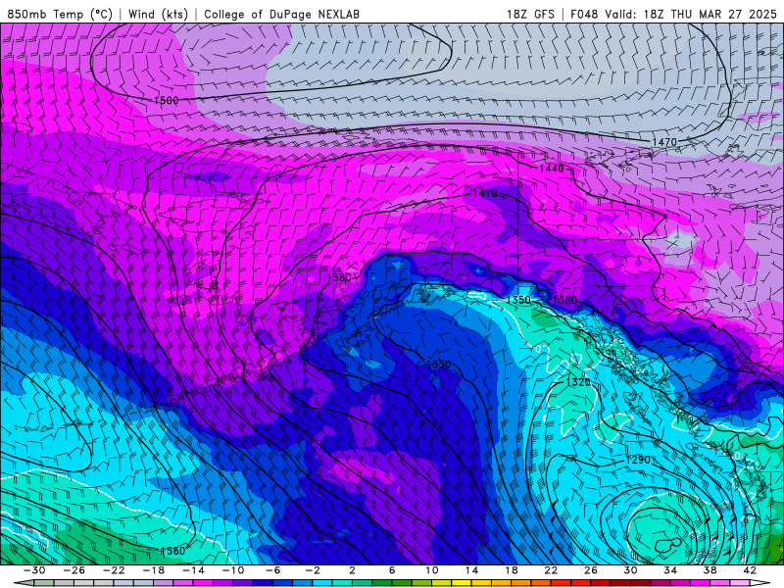Click the -30 colorbar scale label
The width and height of the screenshot is (784, 588).
(x=34, y=570)
